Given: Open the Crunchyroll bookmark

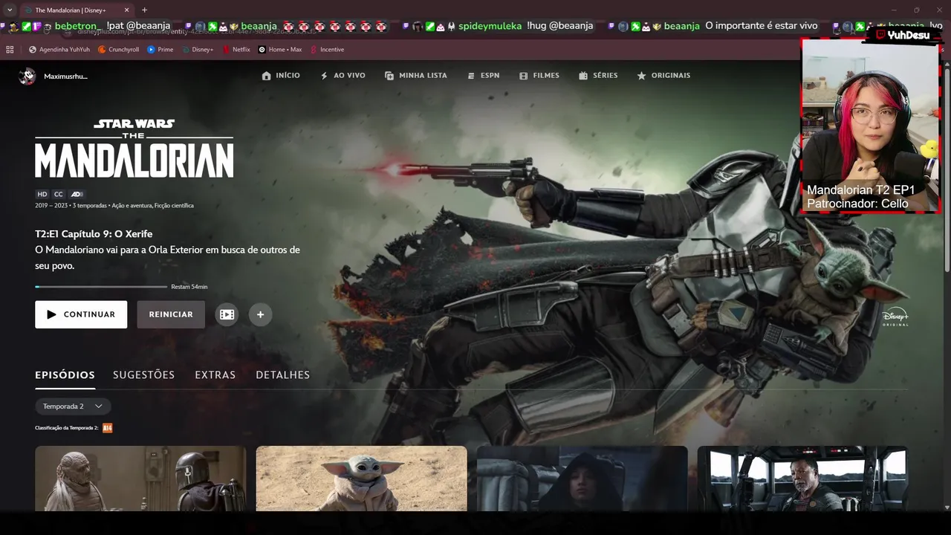Looking at the screenshot, I should point(118,50).
